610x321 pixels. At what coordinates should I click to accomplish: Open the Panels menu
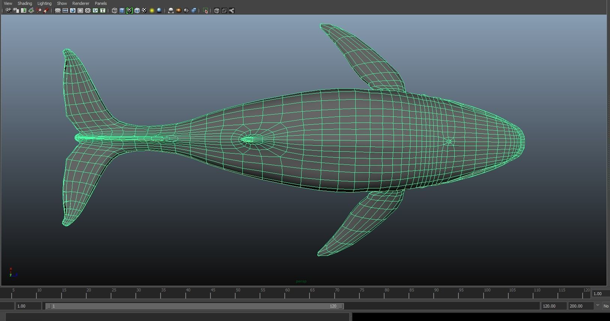(101, 3)
